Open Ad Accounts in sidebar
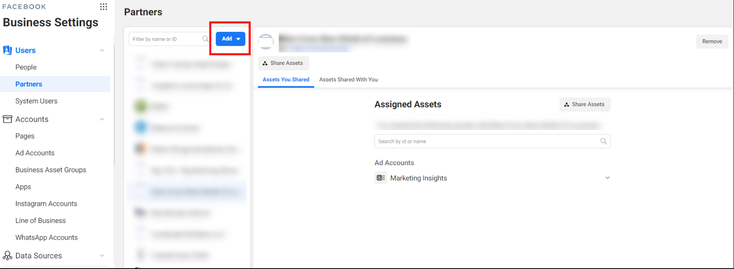Screen dimensions: 734x269 [35, 153]
